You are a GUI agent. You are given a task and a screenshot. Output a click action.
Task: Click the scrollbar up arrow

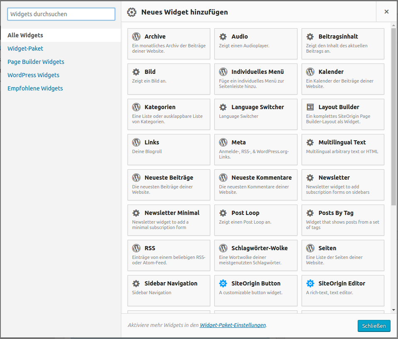point(393,25)
